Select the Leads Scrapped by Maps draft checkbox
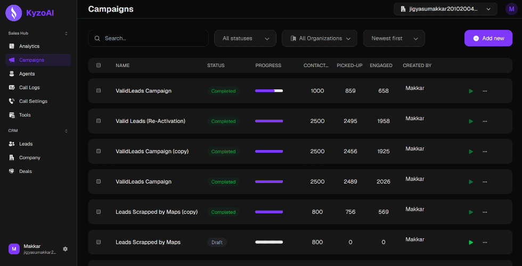522x266 pixels. click(x=99, y=242)
